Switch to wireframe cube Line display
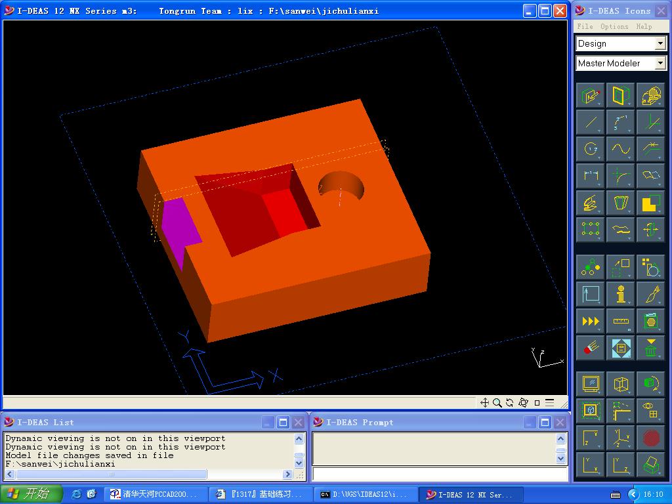The width and height of the screenshot is (672, 504). point(621,383)
